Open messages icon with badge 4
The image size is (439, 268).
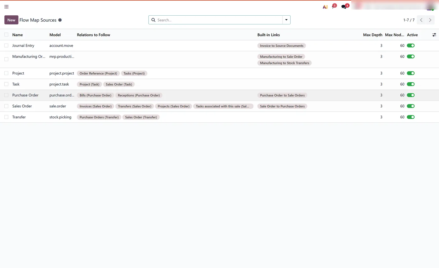[x=345, y=6]
